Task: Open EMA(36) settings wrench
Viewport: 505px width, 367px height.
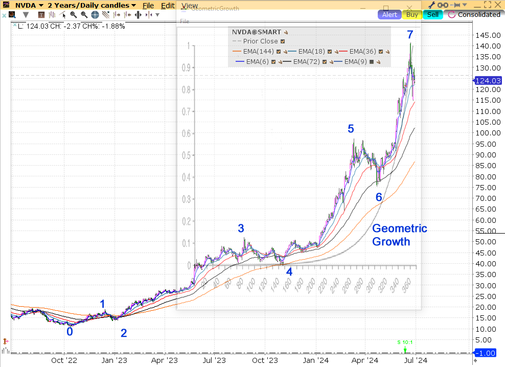Action: [x=388, y=52]
